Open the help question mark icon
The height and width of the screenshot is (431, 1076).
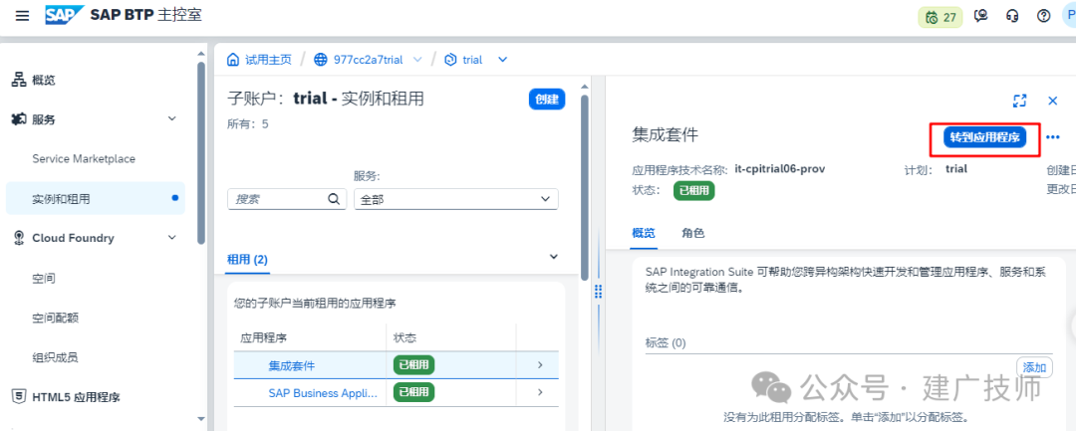pyautogui.click(x=1044, y=16)
